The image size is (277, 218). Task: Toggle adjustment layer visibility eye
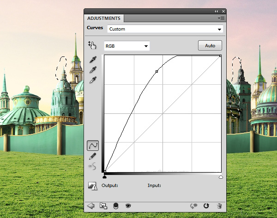pyautogui.click(x=128, y=206)
